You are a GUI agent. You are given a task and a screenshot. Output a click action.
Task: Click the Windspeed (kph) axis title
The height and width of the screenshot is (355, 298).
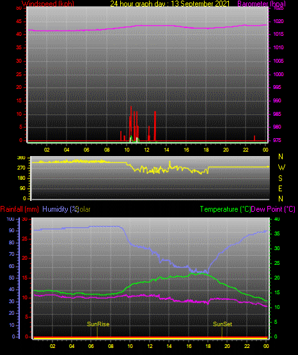48,4
